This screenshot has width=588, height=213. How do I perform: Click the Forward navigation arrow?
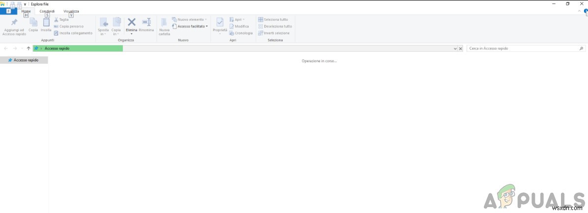(x=15, y=49)
